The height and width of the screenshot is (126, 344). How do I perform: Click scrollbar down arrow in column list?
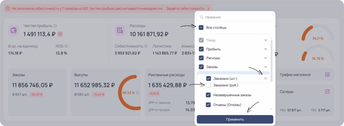click(x=271, y=109)
